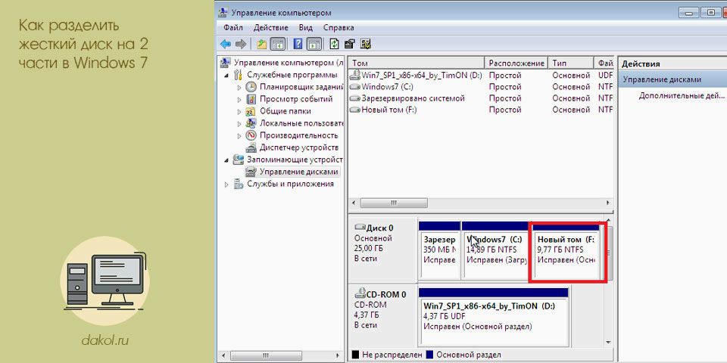Viewport: 727px width, 363px height.
Task: Click the Производительность gauge icon
Action: click(251, 135)
